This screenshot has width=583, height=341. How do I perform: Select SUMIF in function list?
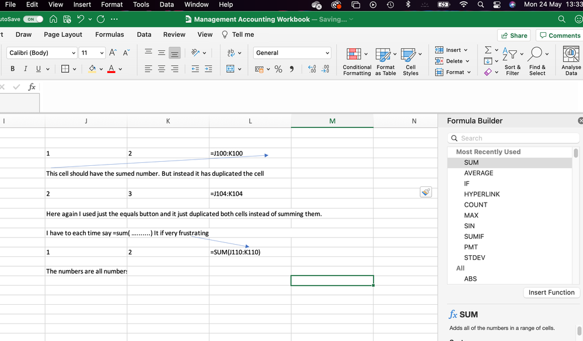coord(474,236)
